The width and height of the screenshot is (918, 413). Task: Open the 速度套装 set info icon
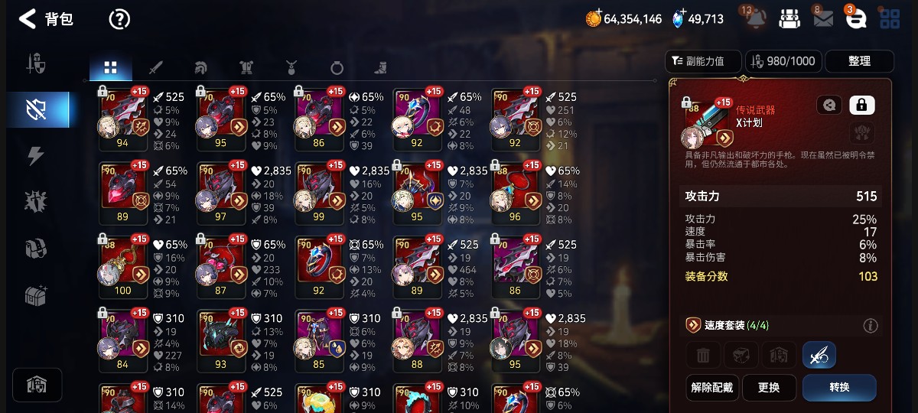pyautogui.click(x=870, y=326)
